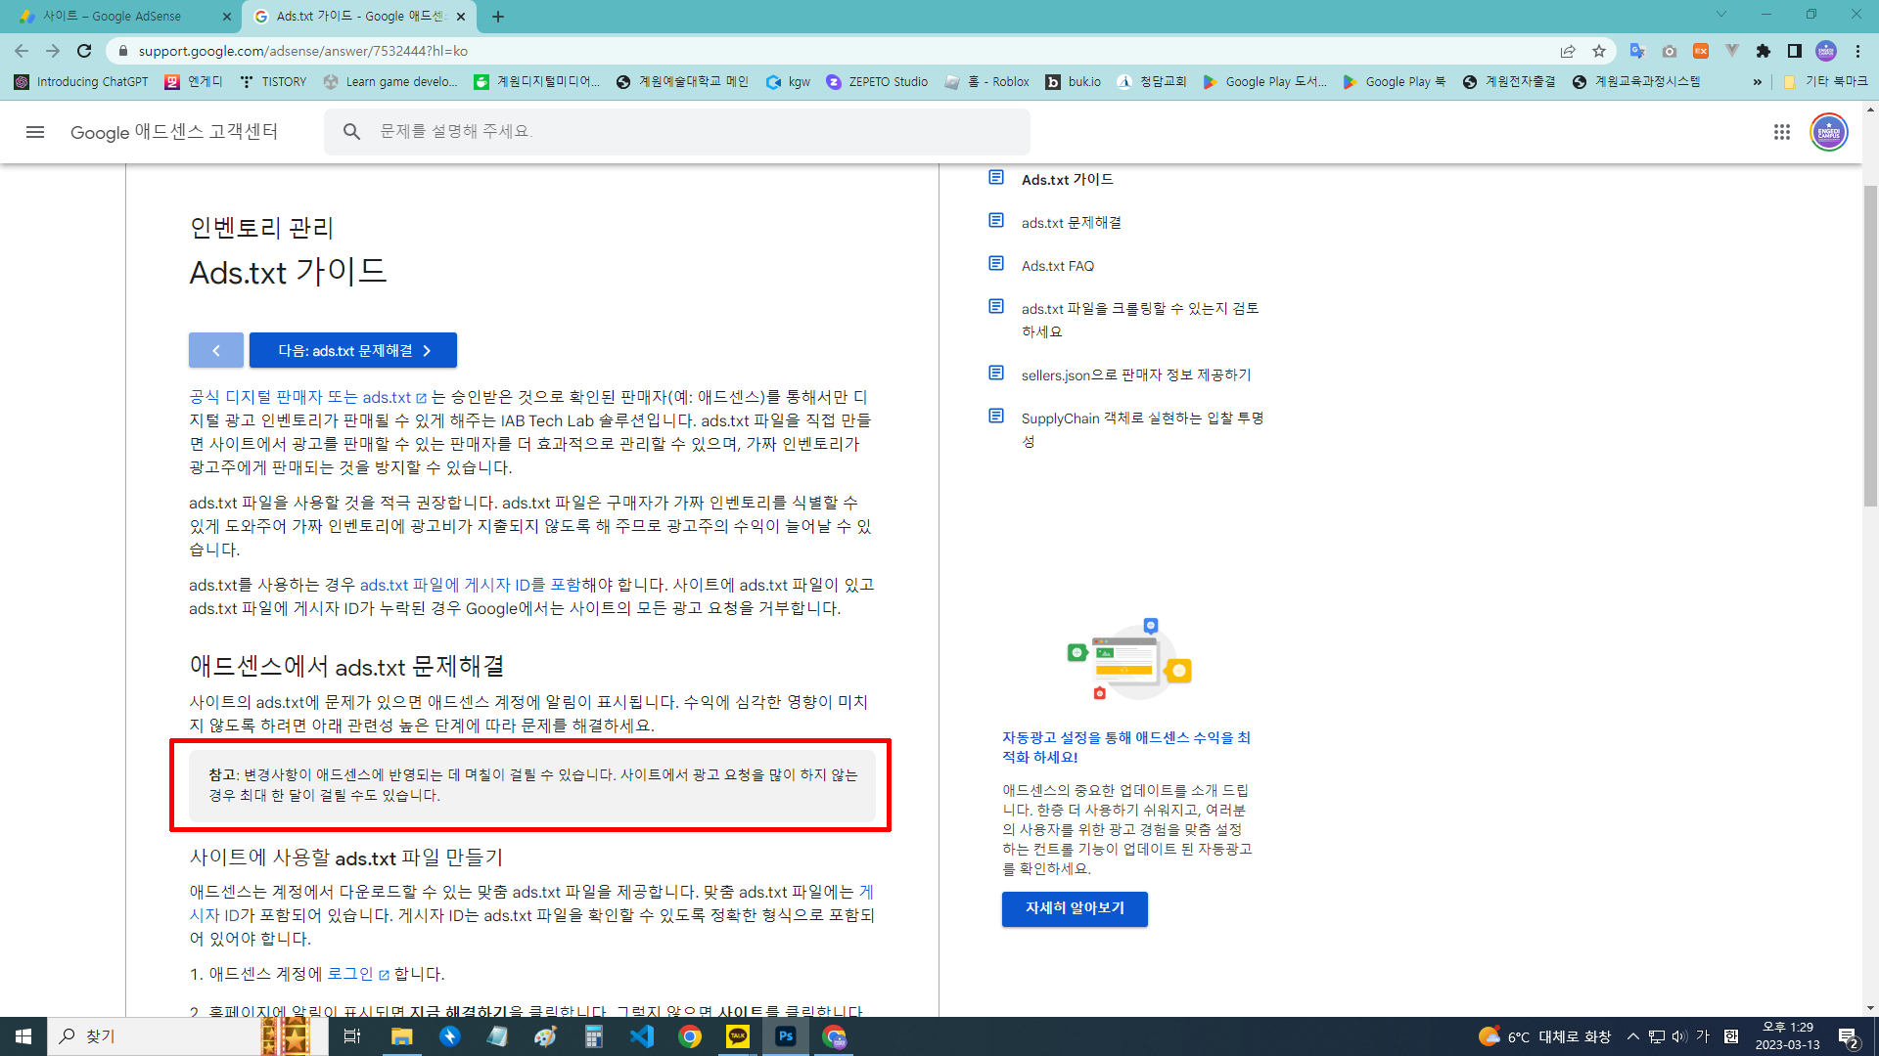Click the share page icon in address bar
The width and height of the screenshot is (1879, 1056).
(1568, 51)
